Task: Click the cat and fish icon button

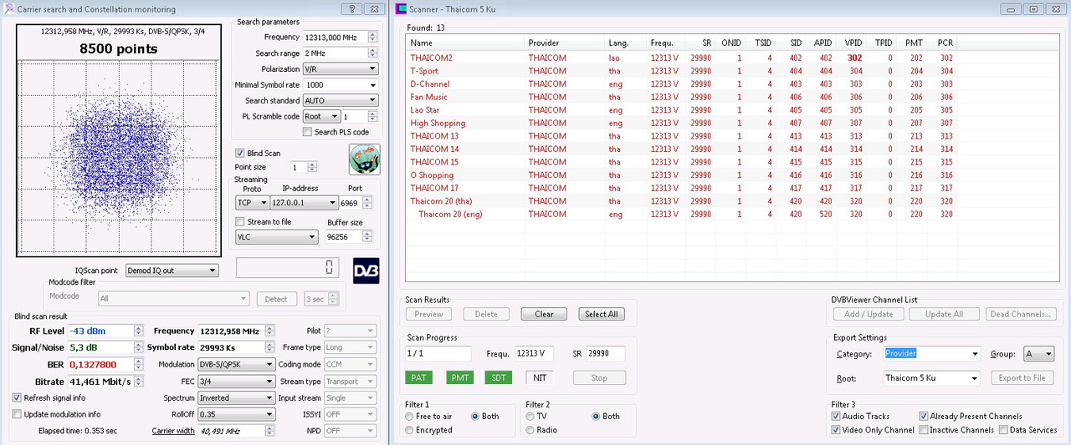Action: click(x=364, y=159)
